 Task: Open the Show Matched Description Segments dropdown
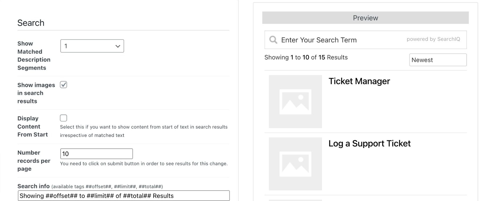[92, 46]
